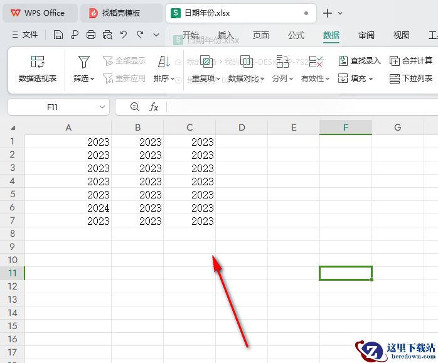Expand the 有效性 dropdown
The height and width of the screenshot is (363, 438).
pyautogui.click(x=328, y=79)
